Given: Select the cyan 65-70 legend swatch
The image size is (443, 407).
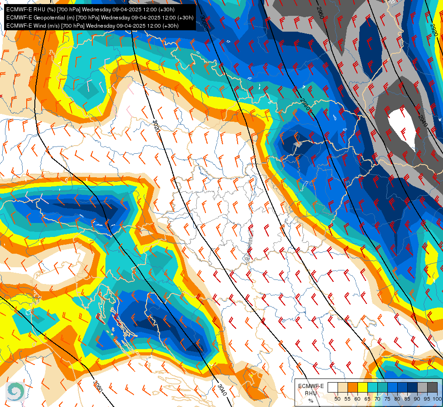Looking at the screenshot, I should click(x=373, y=387).
